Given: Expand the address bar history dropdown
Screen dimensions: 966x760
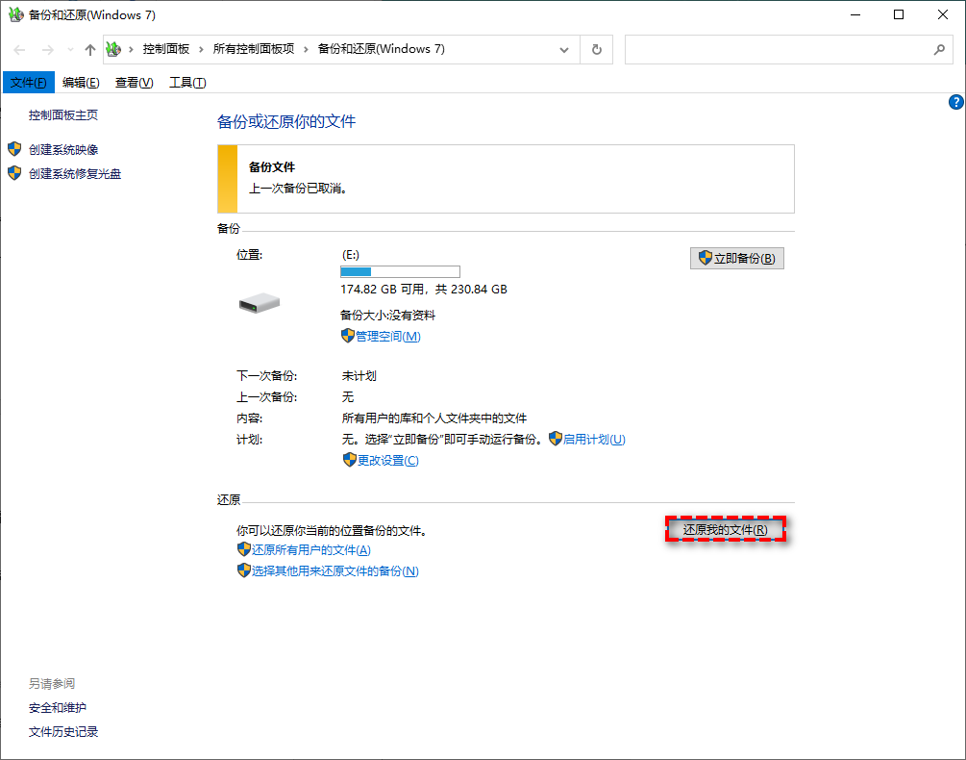Looking at the screenshot, I should pyautogui.click(x=563, y=50).
